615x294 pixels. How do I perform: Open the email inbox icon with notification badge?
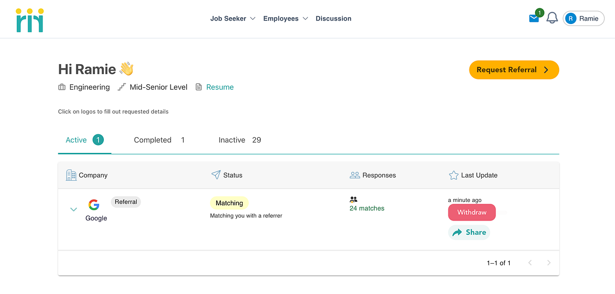534,18
